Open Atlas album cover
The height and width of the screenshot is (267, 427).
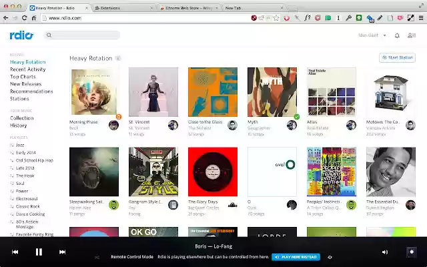[x=332, y=92]
